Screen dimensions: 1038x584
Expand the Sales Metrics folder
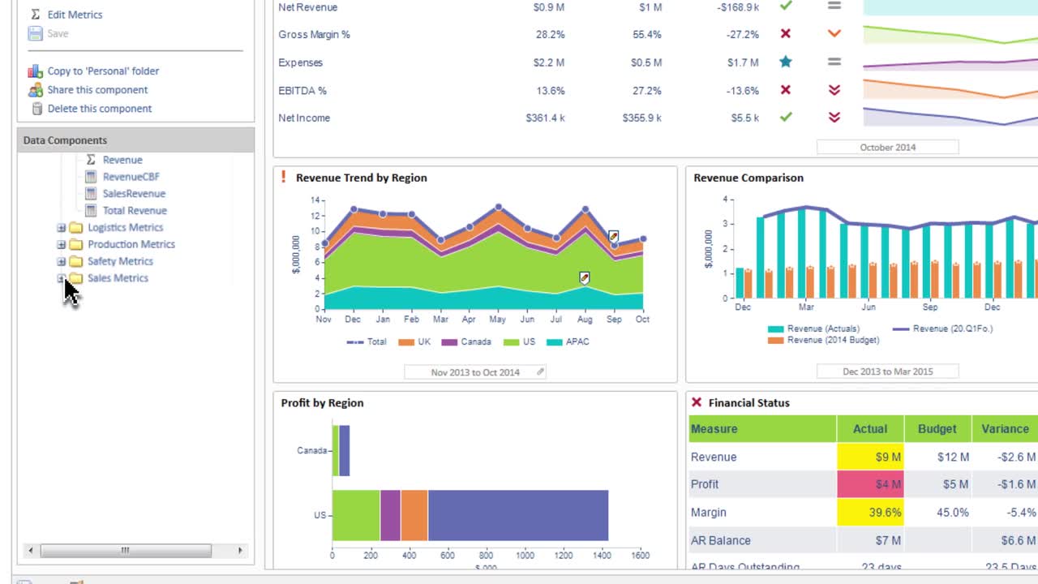61,278
